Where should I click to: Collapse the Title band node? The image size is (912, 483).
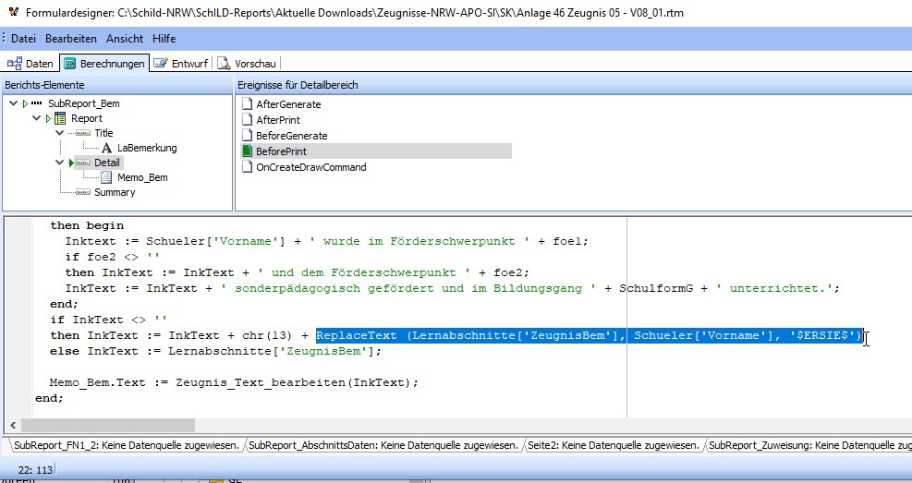[59, 133]
